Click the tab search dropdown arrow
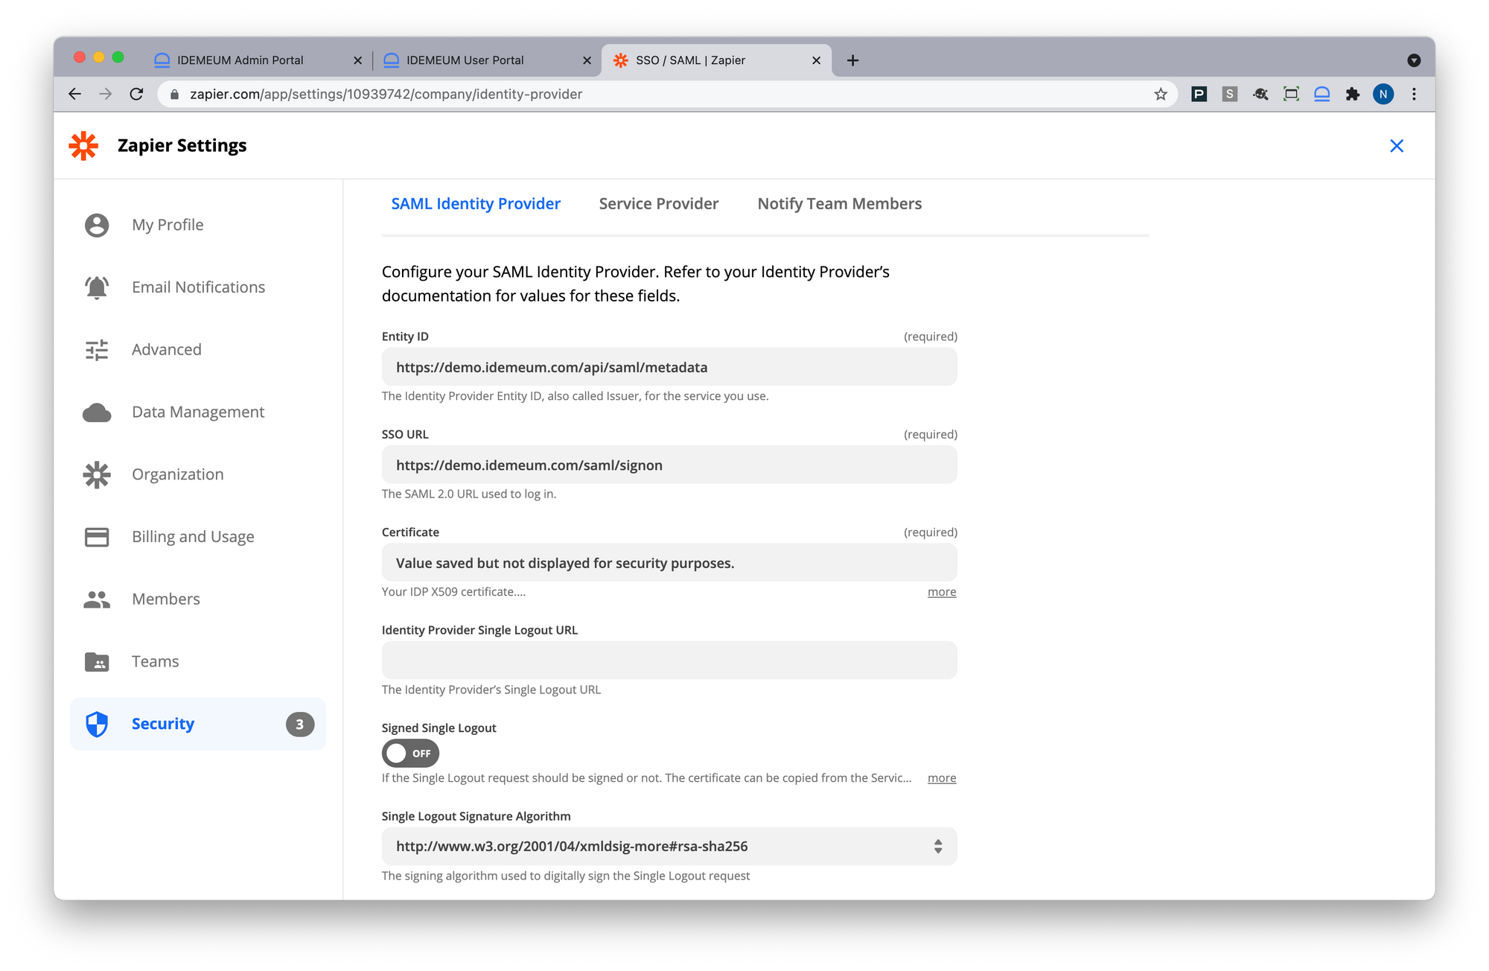Viewport: 1489px width, 971px height. pyautogui.click(x=1414, y=60)
